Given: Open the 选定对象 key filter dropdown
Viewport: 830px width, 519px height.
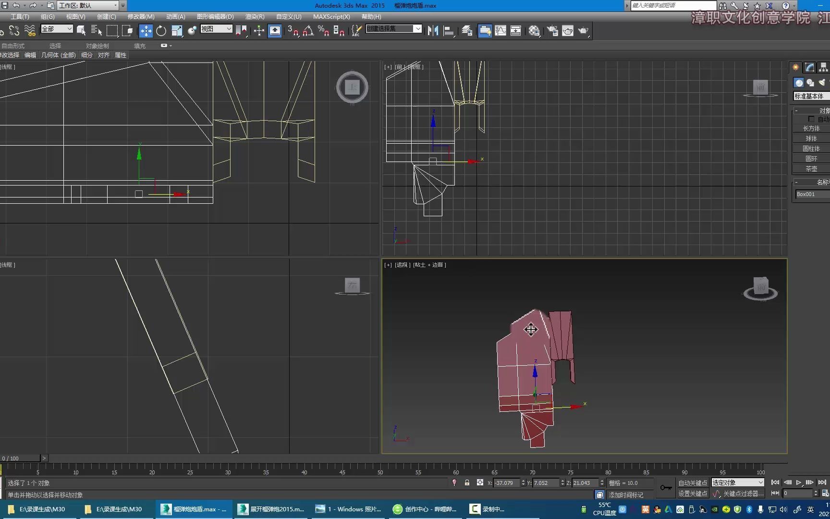Looking at the screenshot, I should 738,482.
